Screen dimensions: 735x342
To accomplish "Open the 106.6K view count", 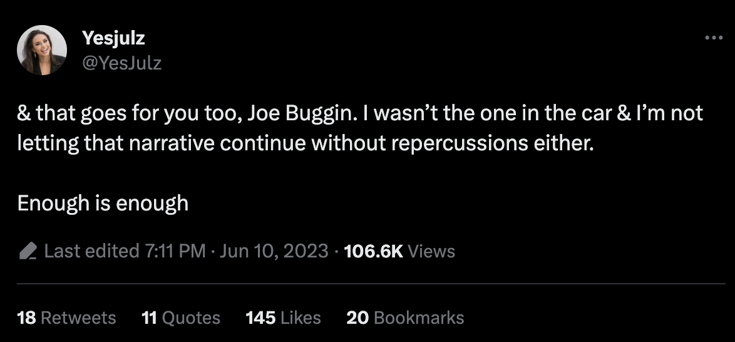I will 374,252.
